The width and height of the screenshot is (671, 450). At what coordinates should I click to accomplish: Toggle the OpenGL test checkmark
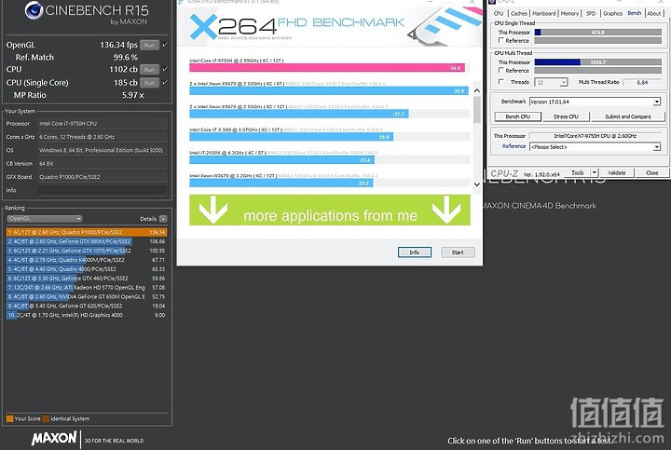pyautogui.click(x=165, y=45)
